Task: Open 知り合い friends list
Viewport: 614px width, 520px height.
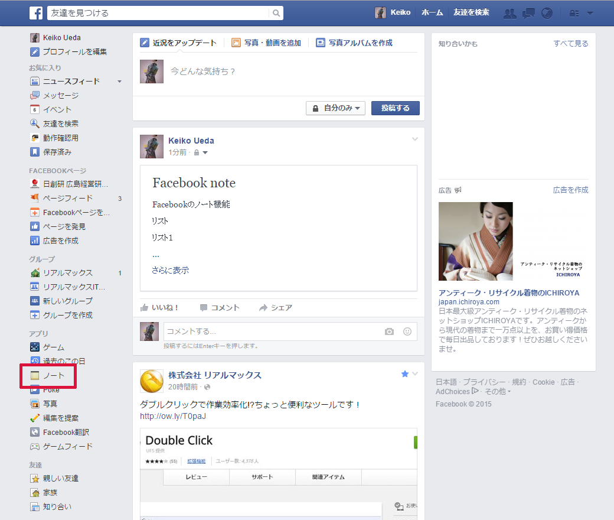Action: 51,506
